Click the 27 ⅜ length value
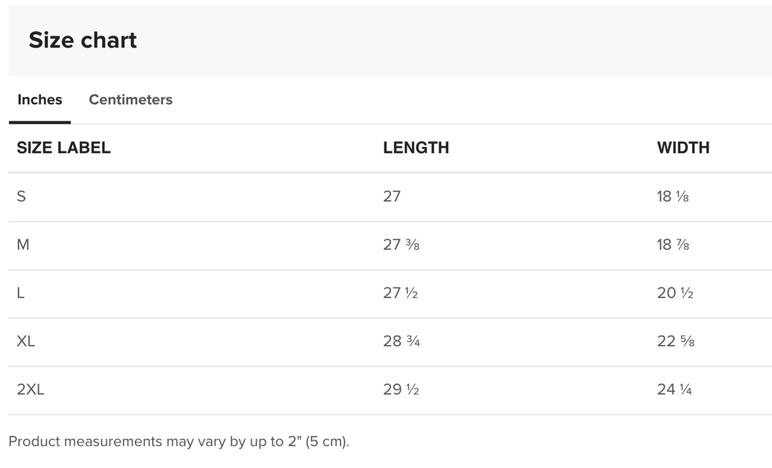This screenshot has width=772, height=468. (401, 245)
